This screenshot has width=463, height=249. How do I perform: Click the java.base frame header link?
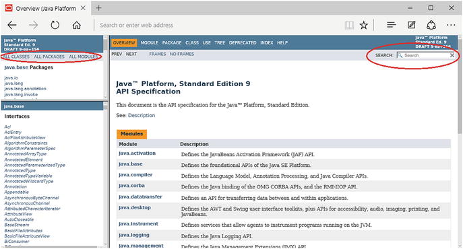tap(14, 106)
